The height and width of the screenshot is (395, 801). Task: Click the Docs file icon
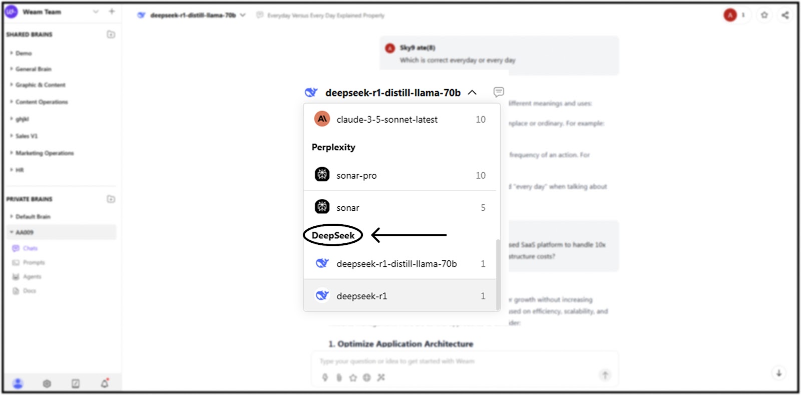16,291
